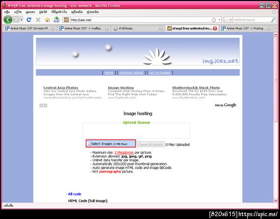
Task: Open the sixth menu in the menu bar
Action: (77, 12)
